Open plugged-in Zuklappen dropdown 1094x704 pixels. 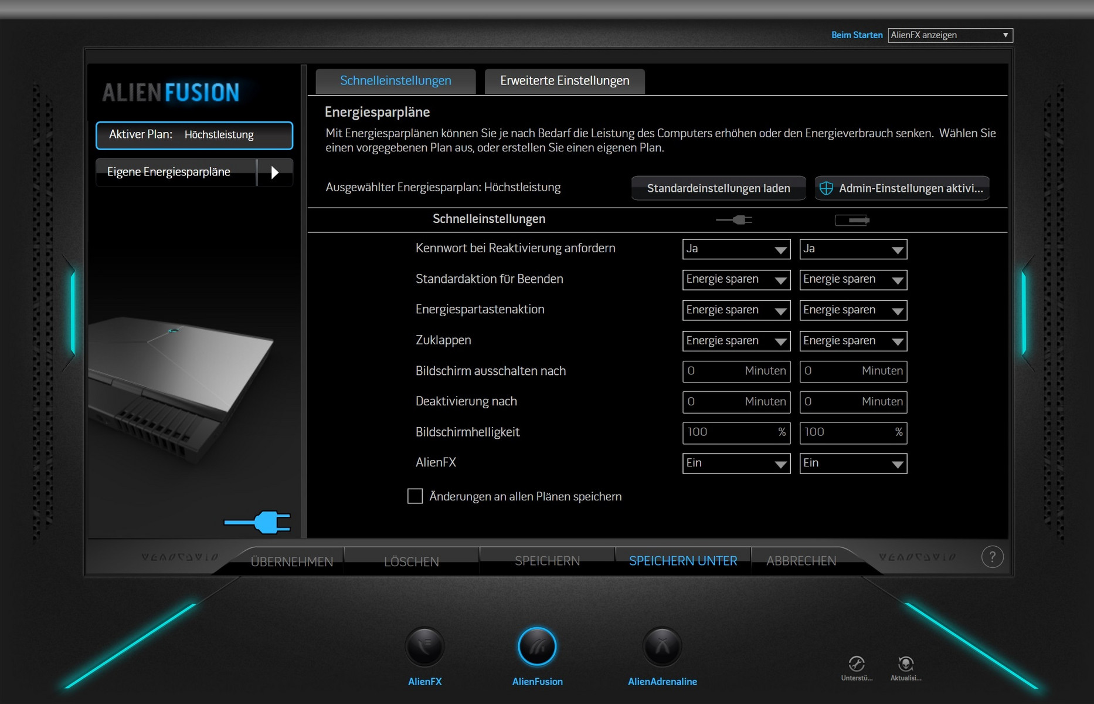pyautogui.click(x=736, y=341)
